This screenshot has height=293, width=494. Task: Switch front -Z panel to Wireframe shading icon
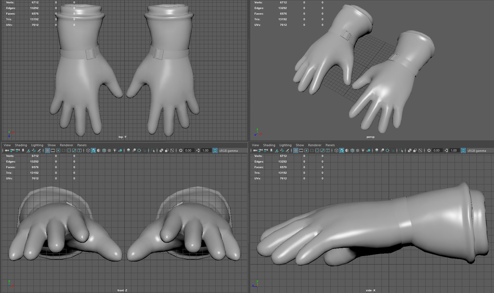[88, 150]
